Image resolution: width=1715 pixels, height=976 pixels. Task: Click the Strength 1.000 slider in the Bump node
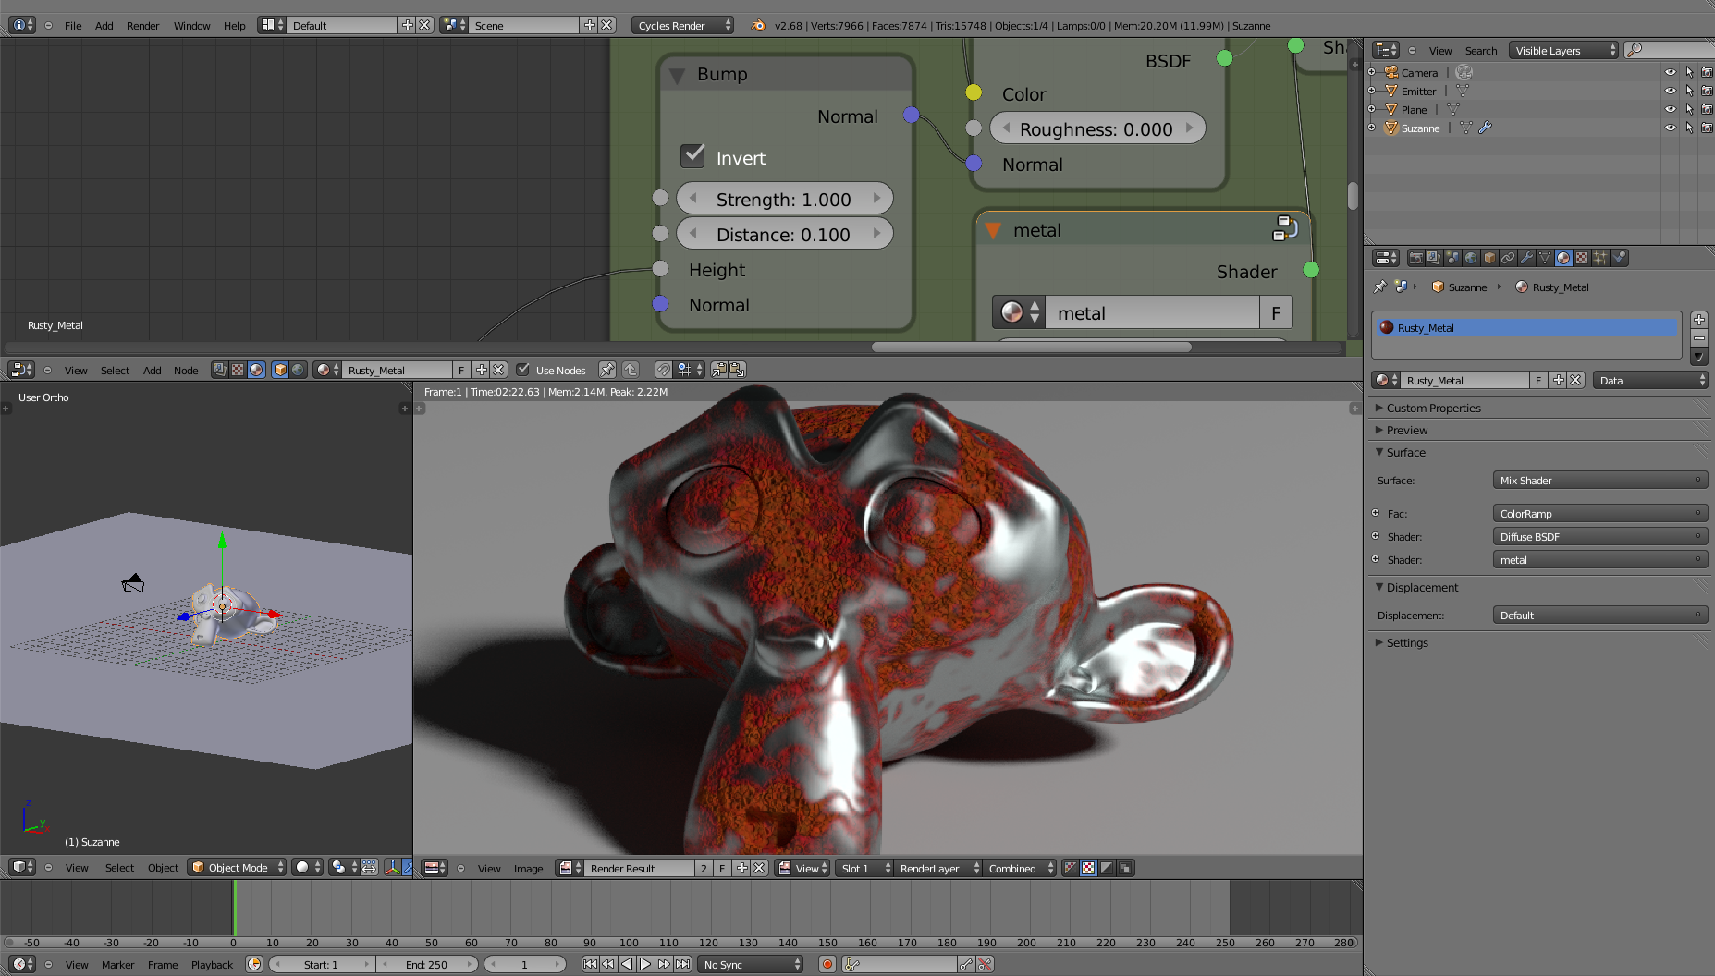(x=784, y=199)
